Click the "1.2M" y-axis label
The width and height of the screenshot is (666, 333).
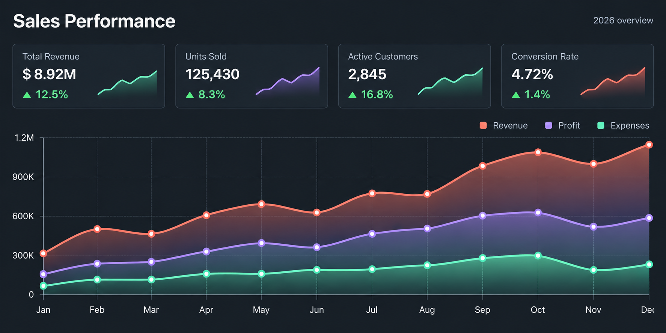point(24,138)
